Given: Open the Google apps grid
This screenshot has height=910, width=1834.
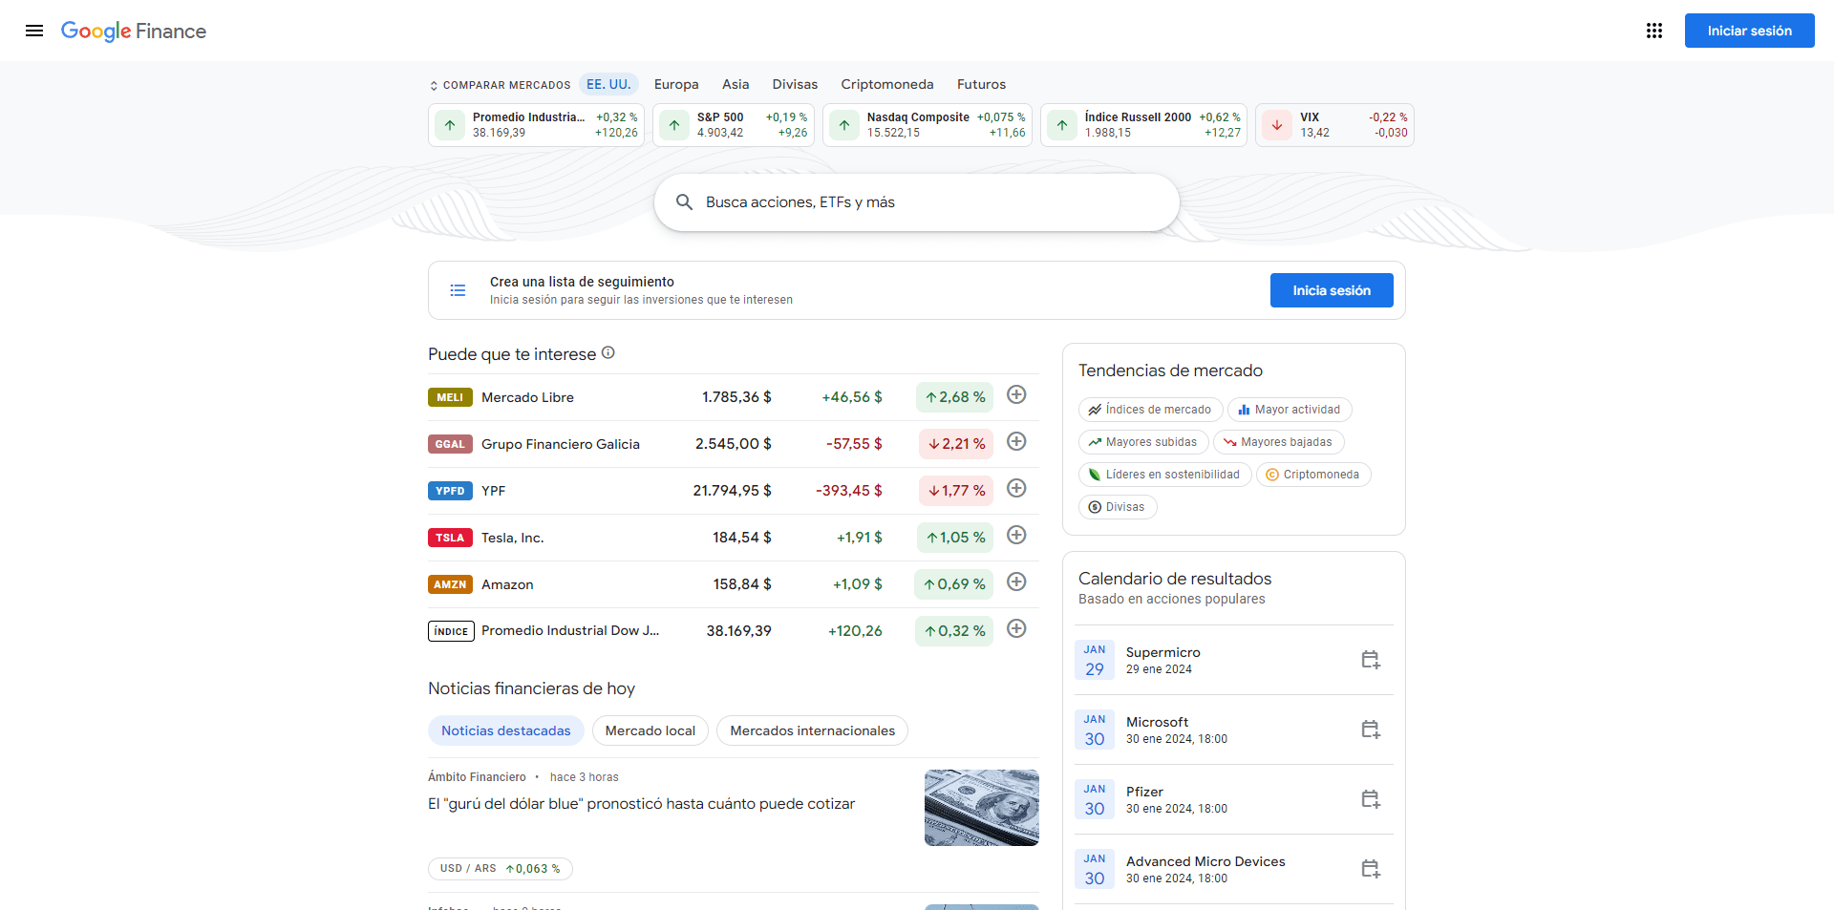Looking at the screenshot, I should [1654, 31].
